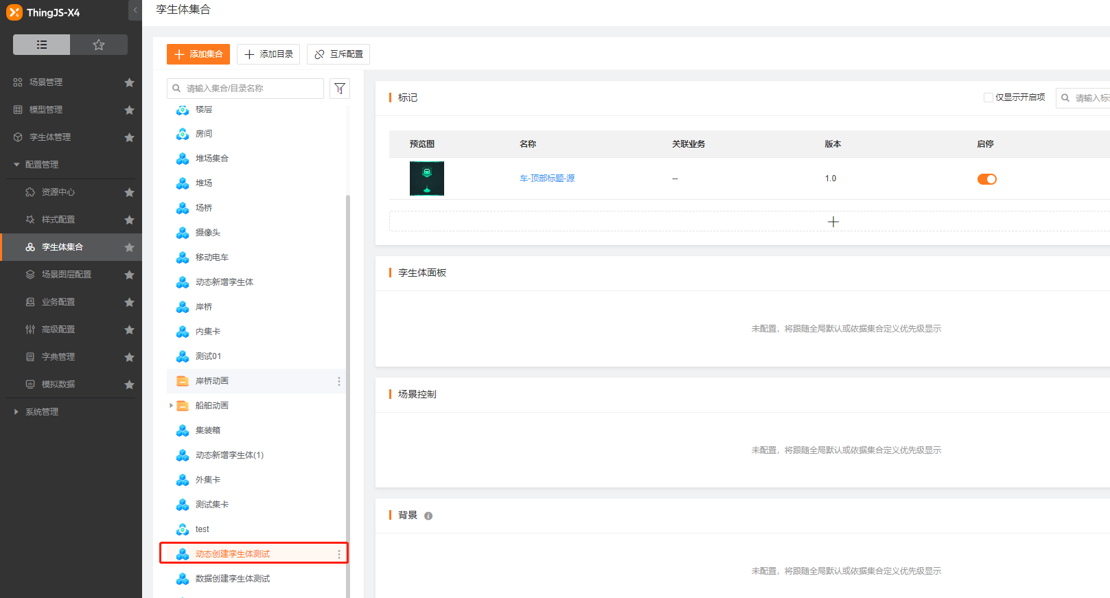
Task: Click the 添加目录 button
Action: click(268, 54)
